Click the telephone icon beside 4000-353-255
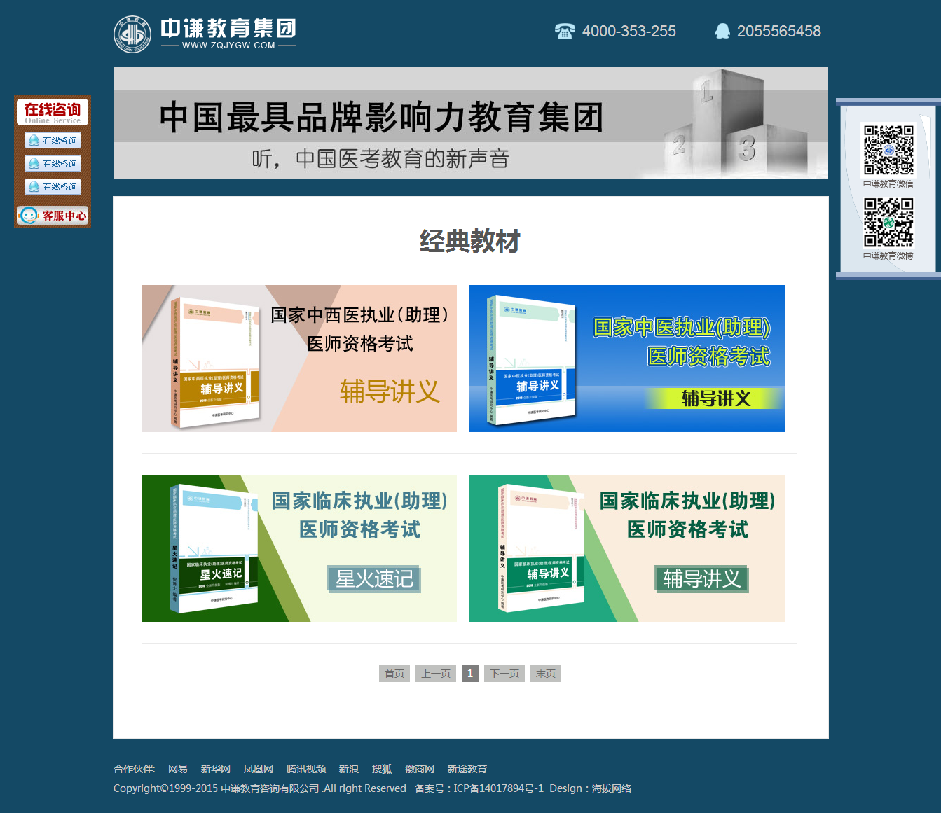This screenshot has height=813, width=941. [x=565, y=31]
